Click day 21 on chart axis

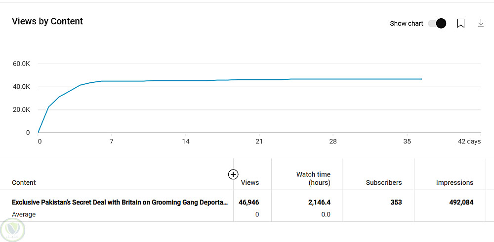[x=259, y=141]
